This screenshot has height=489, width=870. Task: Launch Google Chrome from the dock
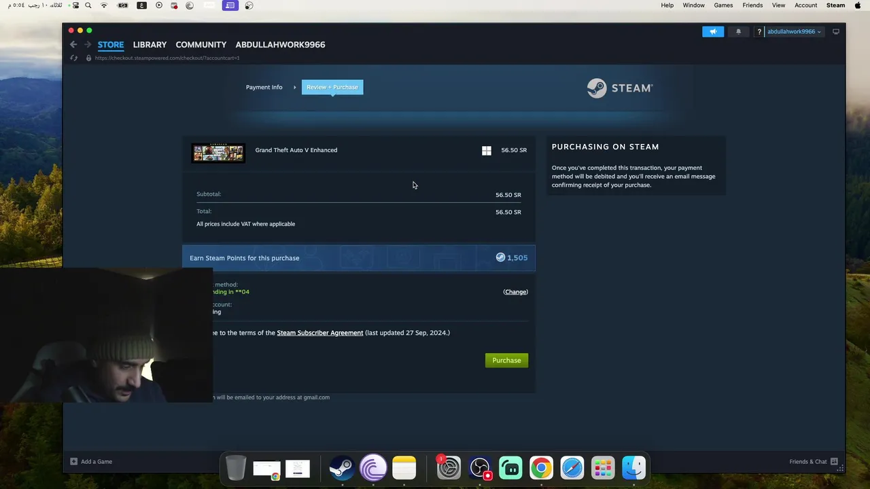[x=542, y=468]
